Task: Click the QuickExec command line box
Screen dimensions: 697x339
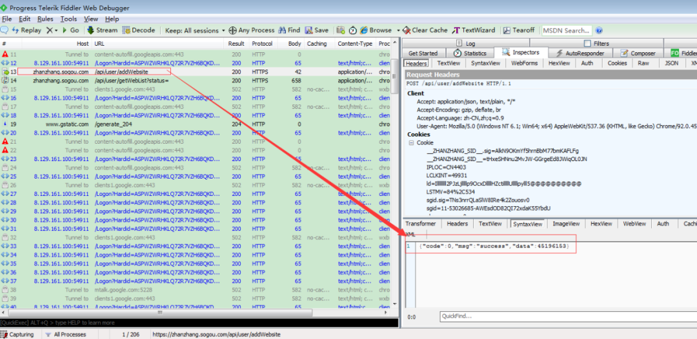Action: coord(199,323)
